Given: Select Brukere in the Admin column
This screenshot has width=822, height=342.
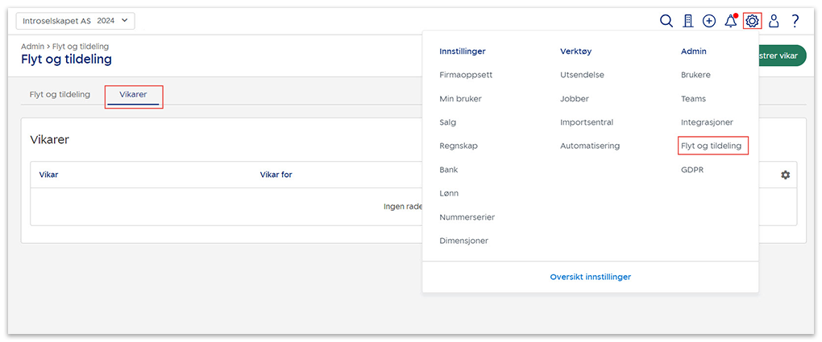Looking at the screenshot, I should [695, 75].
